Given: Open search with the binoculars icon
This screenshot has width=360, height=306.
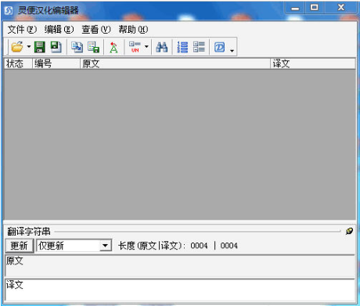Looking at the screenshot, I should point(162,47).
